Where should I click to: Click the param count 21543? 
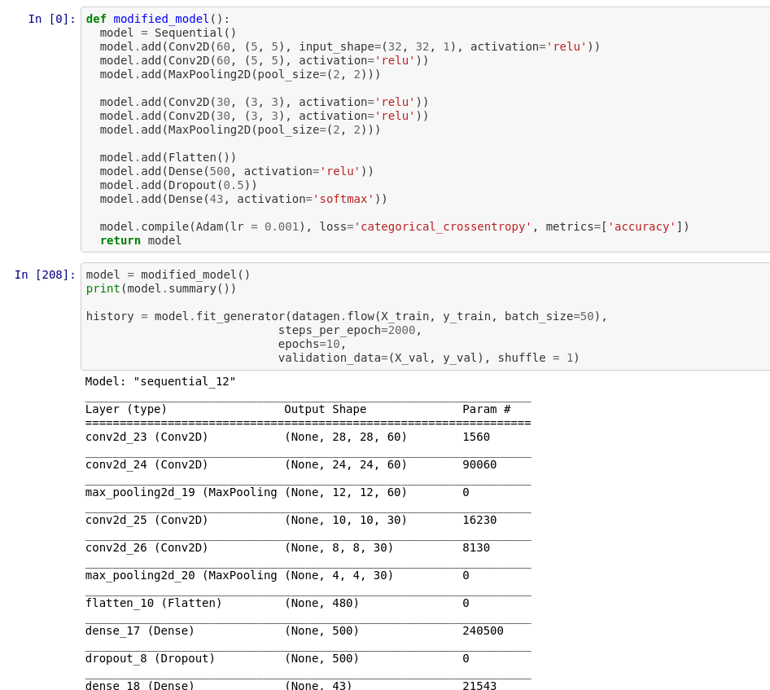(x=479, y=685)
